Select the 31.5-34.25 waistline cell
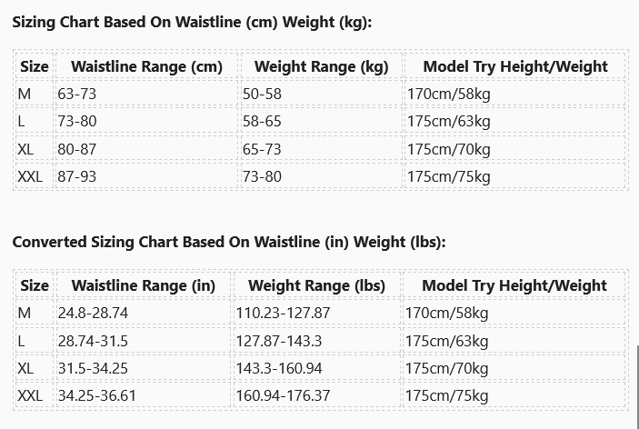The image size is (639, 429). tap(93, 368)
